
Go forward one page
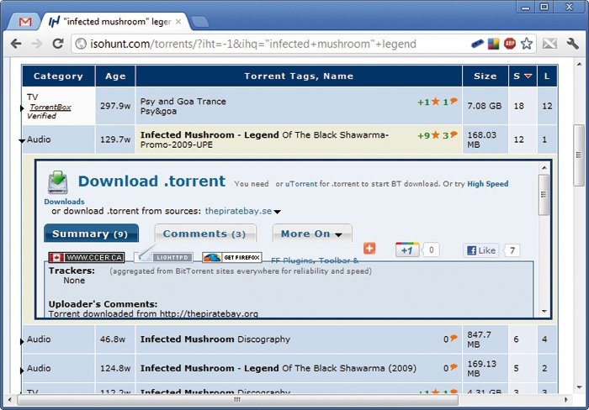[36, 44]
